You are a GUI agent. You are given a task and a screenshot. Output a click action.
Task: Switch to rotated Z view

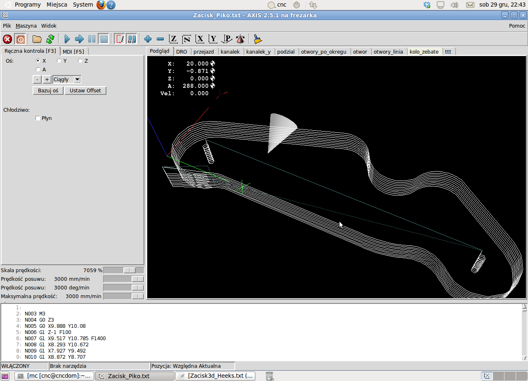(186, 39)
